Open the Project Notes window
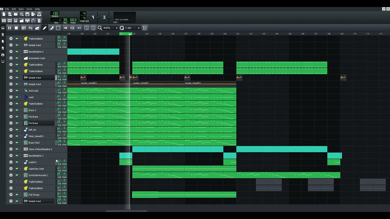This screenshot has width=390, height=219. pos(39,21)
